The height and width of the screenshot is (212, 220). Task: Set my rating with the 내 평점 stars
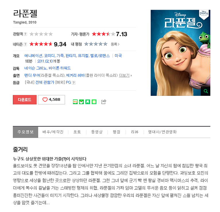coord(96,44)
